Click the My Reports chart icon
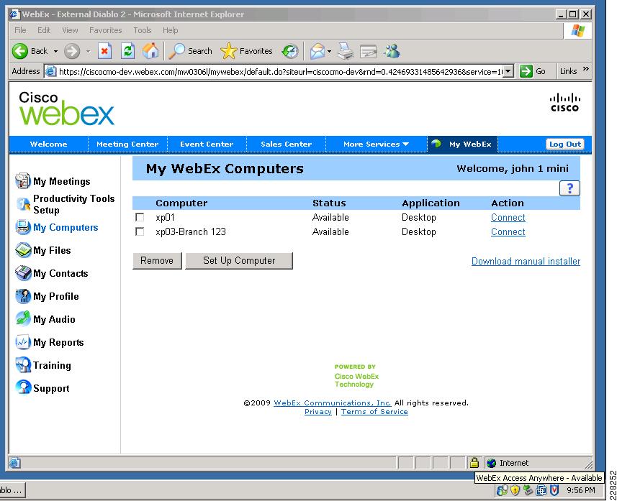Viewport: 617px width, 501px height. (23, 342)
